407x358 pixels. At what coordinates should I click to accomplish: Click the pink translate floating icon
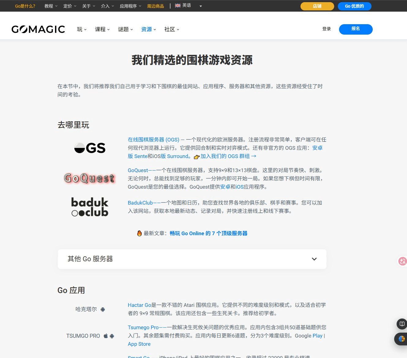(x=402, y=261)
